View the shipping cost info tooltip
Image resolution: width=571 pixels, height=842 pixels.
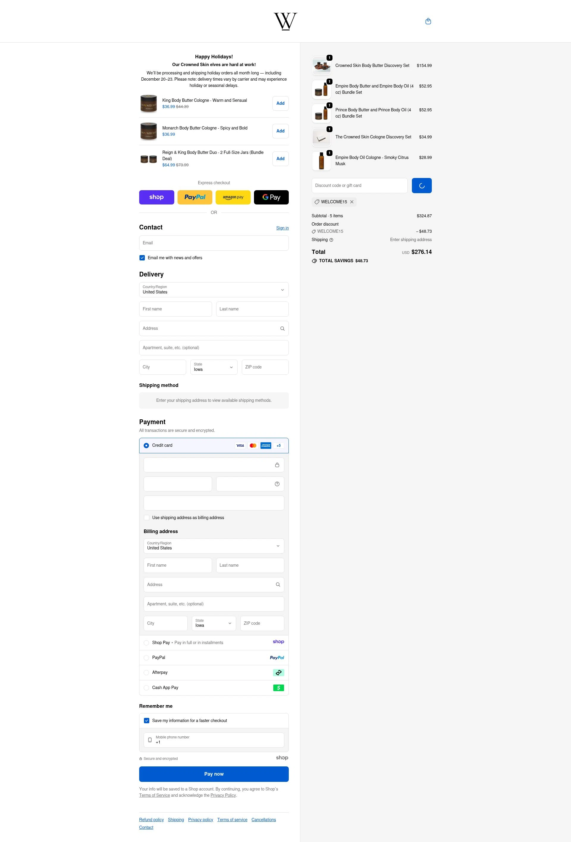pyautogui.click(x=331, y=240)
